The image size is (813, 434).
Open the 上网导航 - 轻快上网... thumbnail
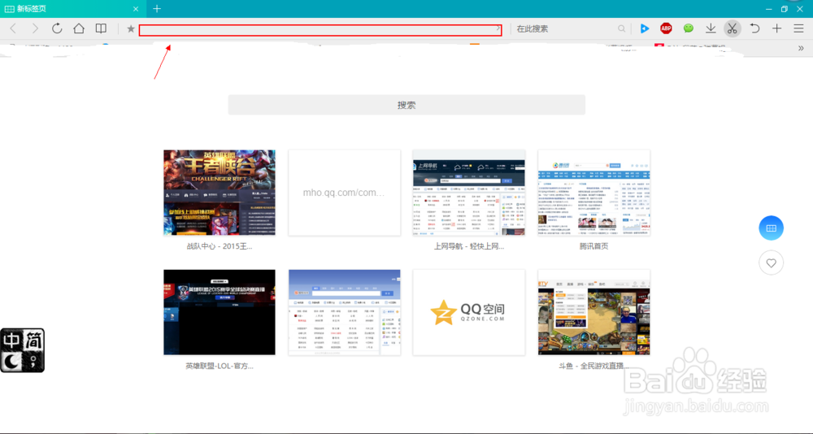469,193
